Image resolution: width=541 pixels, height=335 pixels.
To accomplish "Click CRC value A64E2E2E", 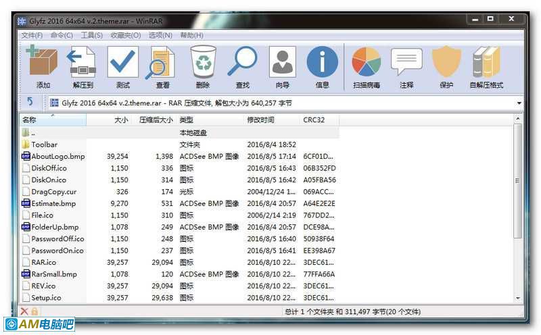I will (319, 203).
